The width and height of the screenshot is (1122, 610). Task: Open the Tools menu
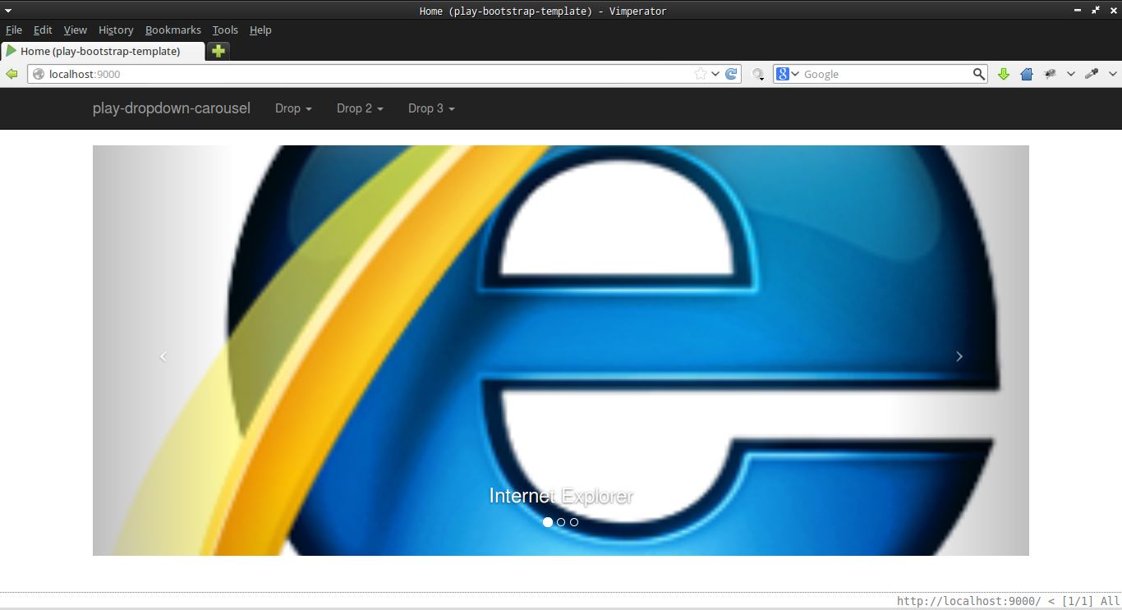point(225,30)
